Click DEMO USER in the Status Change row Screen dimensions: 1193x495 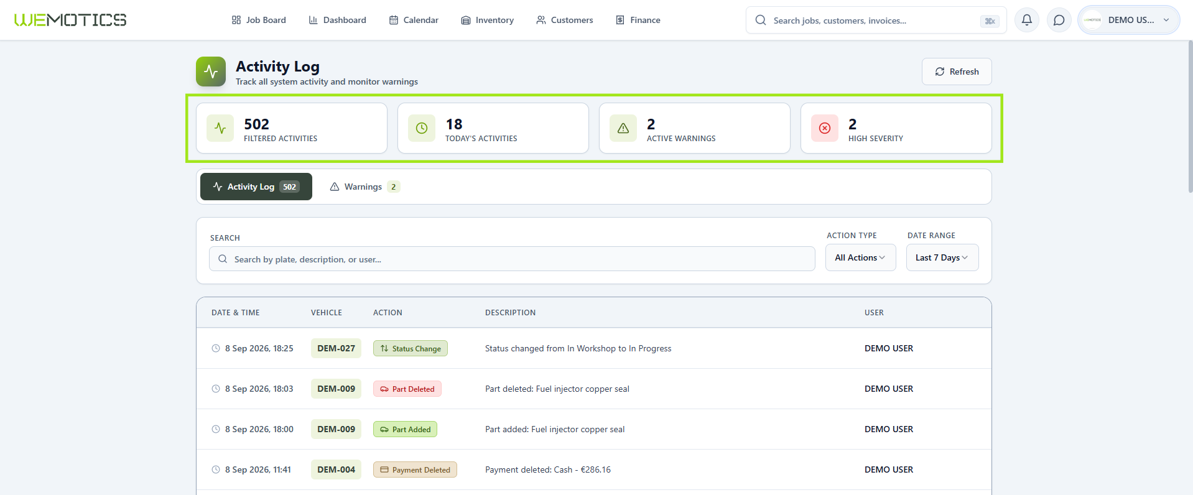tap(889, 348)
